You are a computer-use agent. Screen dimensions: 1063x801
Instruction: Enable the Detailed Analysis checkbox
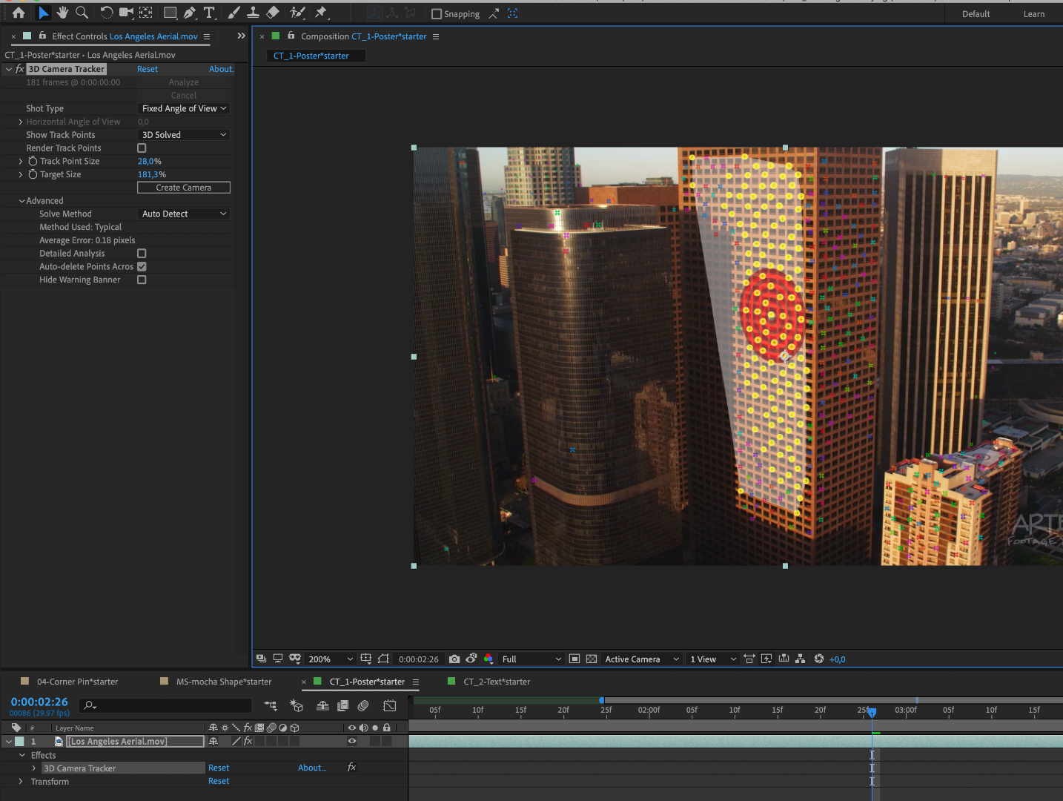click(x=142, y=254)
